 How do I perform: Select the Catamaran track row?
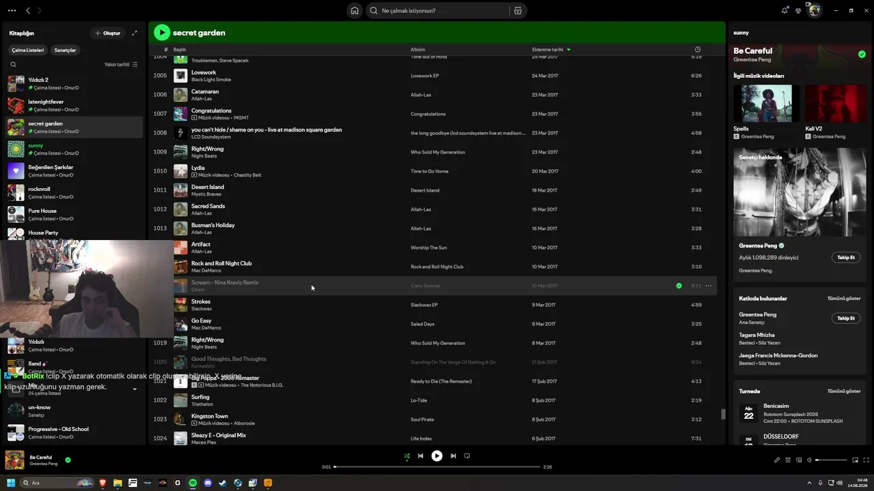(x=434, y=95)
